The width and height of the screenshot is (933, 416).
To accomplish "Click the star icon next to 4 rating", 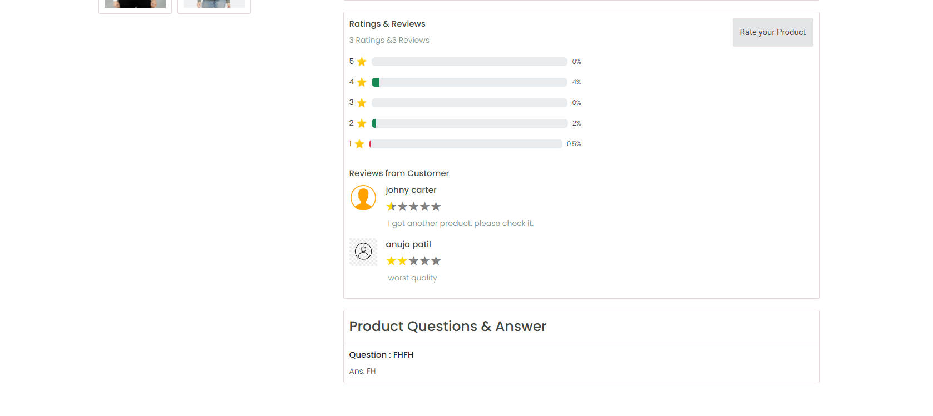I will click(362, 82).
